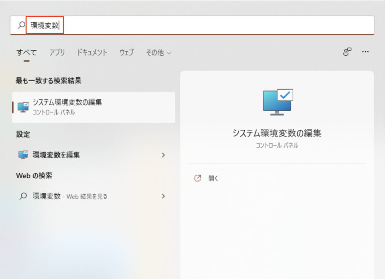Select the ウェブ tab

pyautogui.click(x=126, y=53)
